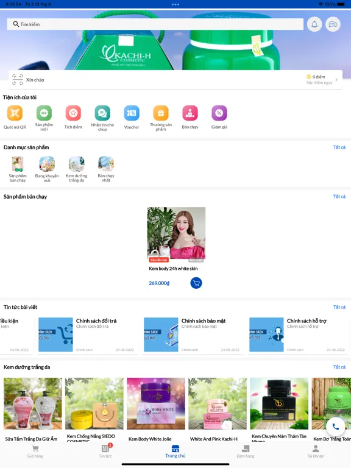The image size is (351, 468).
Task: Open Kem body 24h white skin image
Action: [x=176, y=235]
